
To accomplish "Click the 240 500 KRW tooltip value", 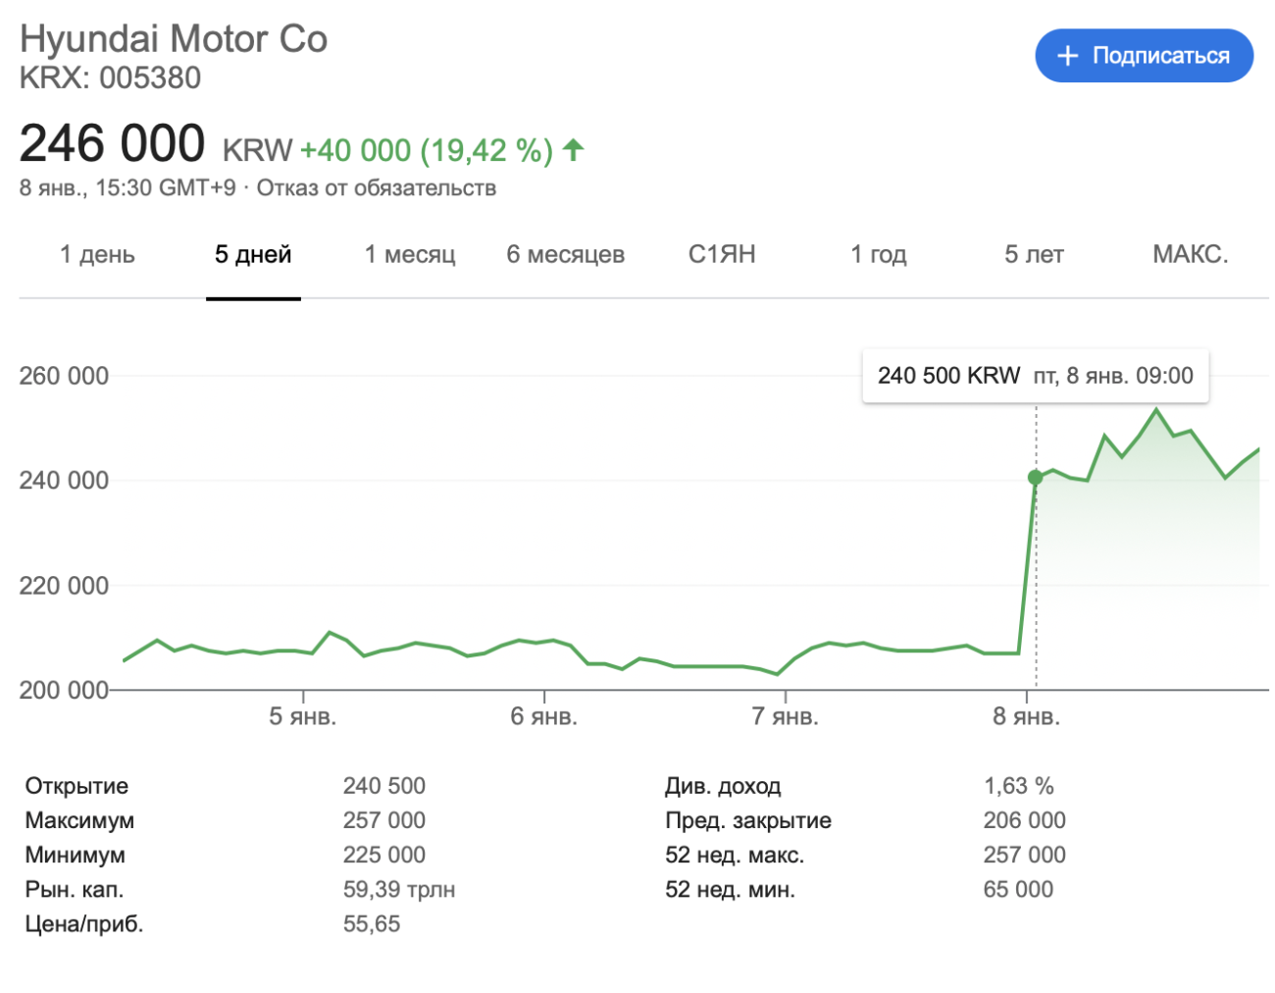I will (948, 376).
